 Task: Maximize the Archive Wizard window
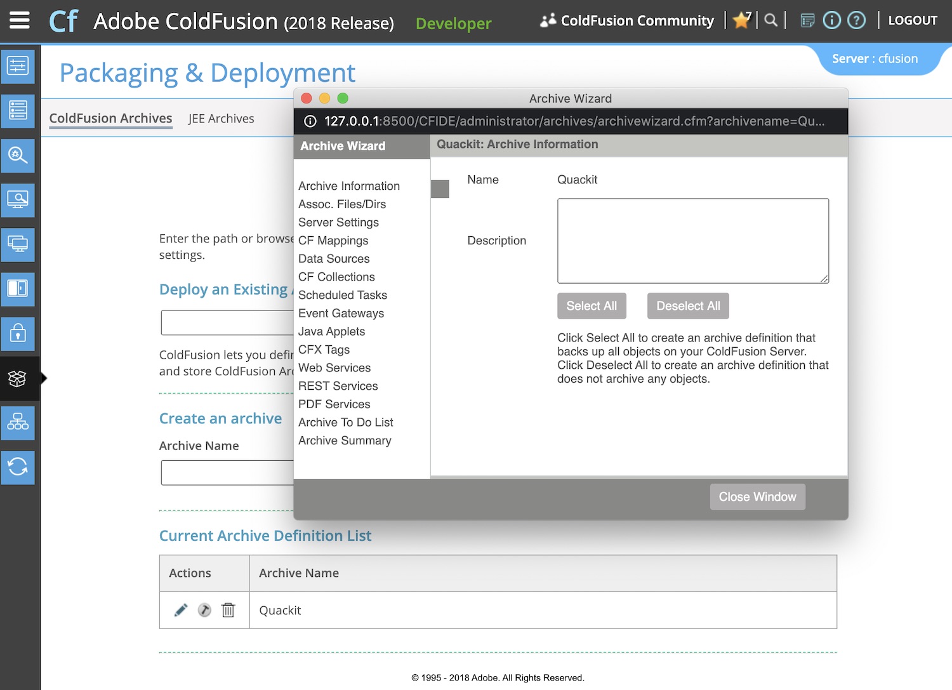[x=343, y=98]
